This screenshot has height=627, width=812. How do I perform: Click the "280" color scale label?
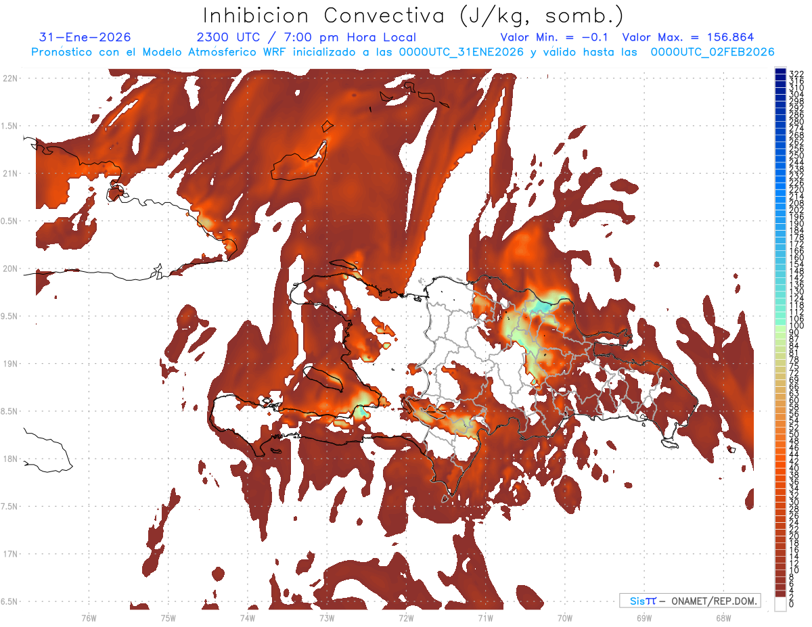tap(796, 122)
